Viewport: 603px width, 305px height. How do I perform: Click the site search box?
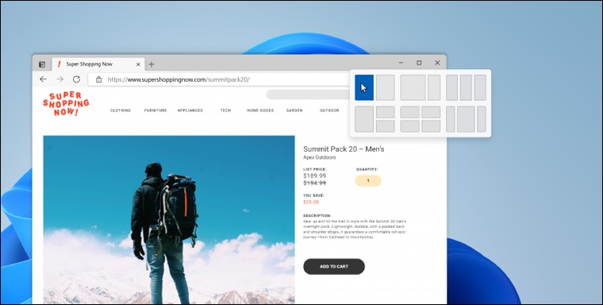coord(308,95)
